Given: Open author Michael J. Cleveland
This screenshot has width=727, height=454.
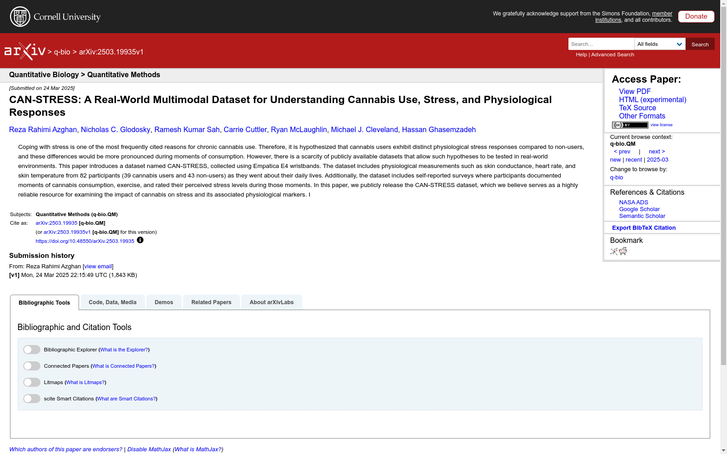Looking at the screenshot, I should (x=364, y=130).
